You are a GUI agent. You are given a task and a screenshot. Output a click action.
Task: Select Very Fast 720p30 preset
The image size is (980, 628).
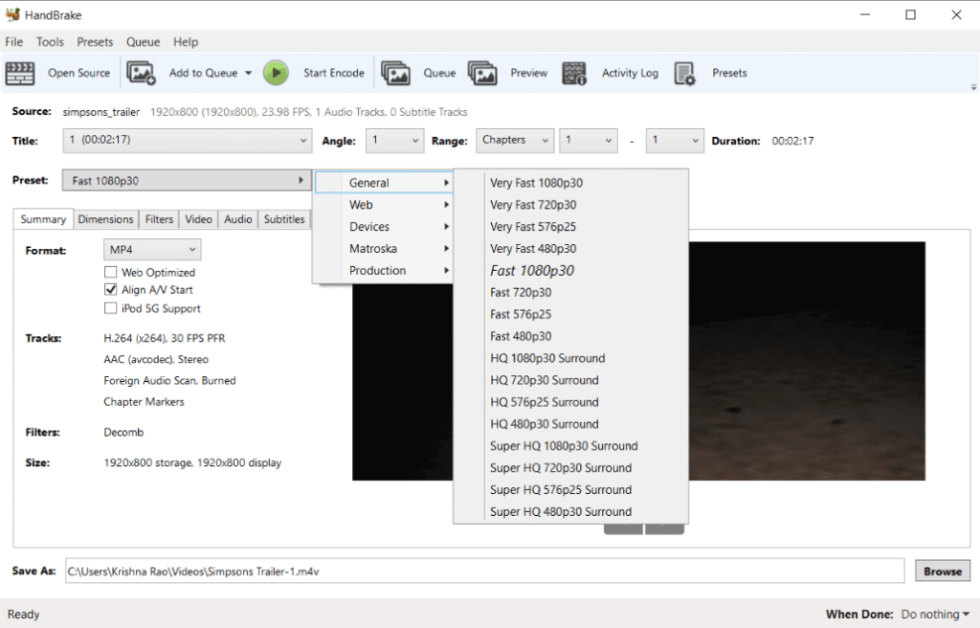(533, 205)
